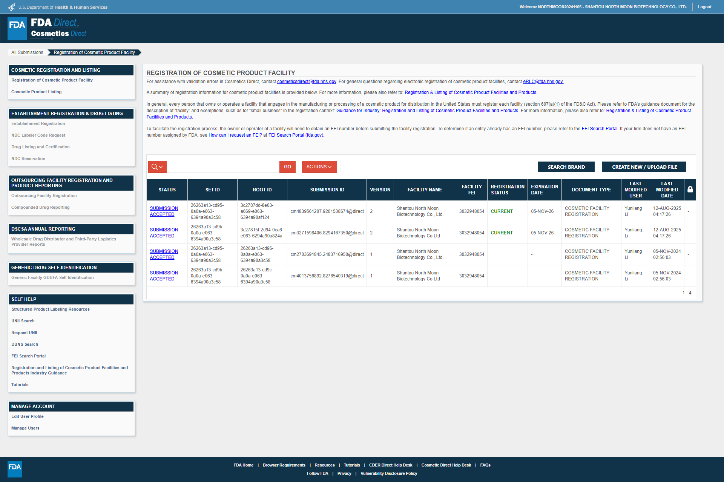This screenshot has height=482, width=724.
Task: Click cosmeticsdirect@fda.hhs.gov email link
Action: [306, 82]
